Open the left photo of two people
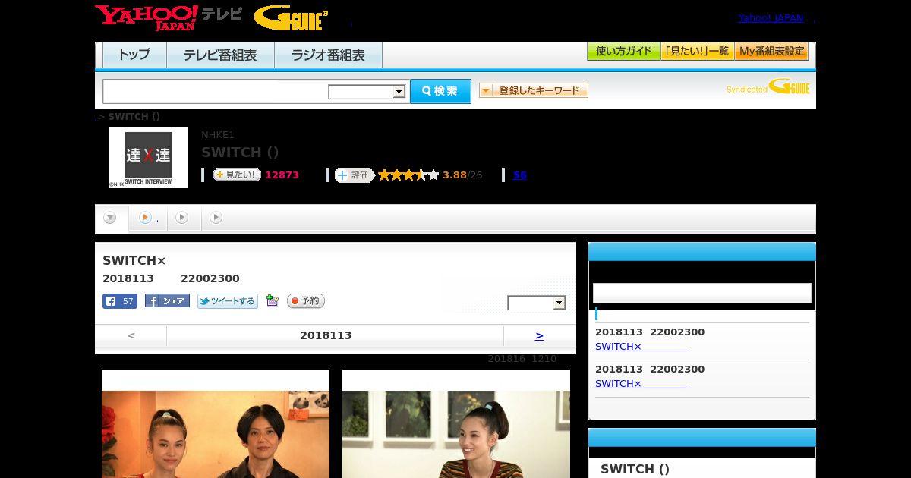 (216, 434)
